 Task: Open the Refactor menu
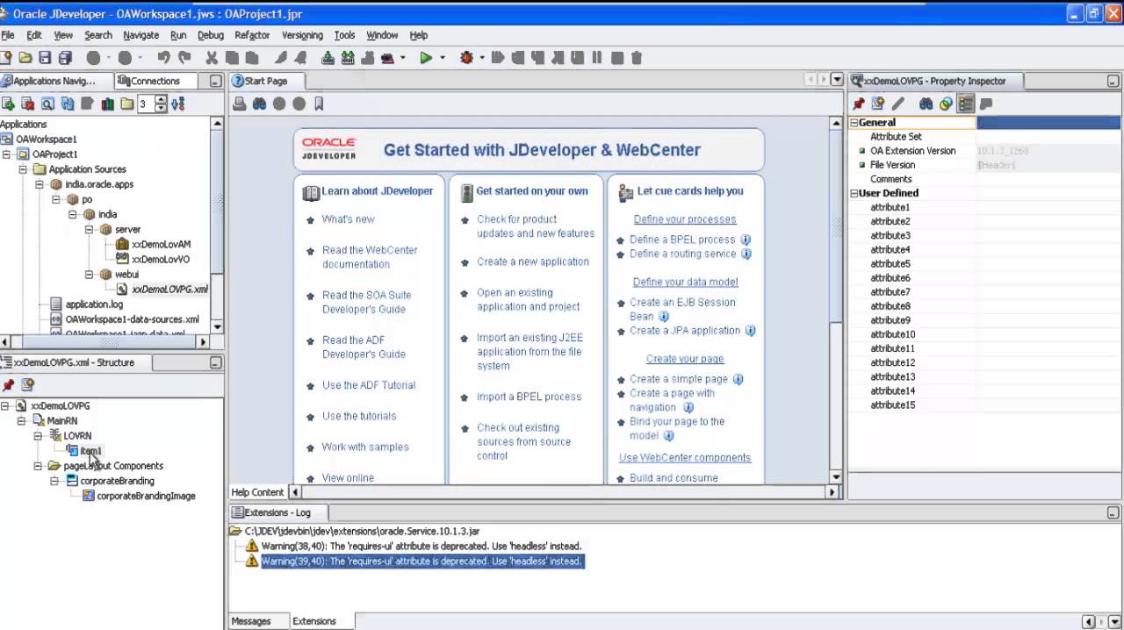pyautogui.click(x=252, y=35)
